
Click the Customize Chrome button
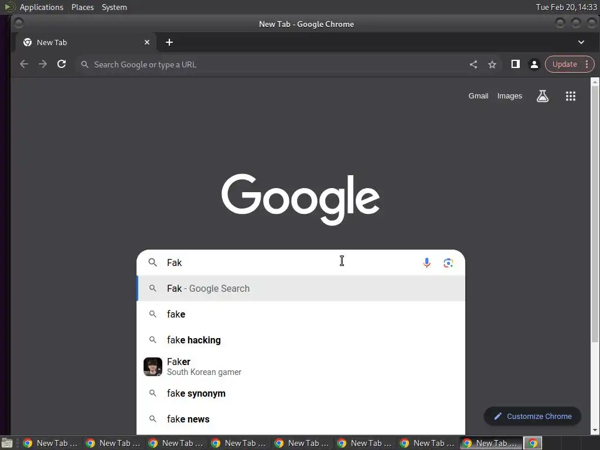[x=532, y=417]
